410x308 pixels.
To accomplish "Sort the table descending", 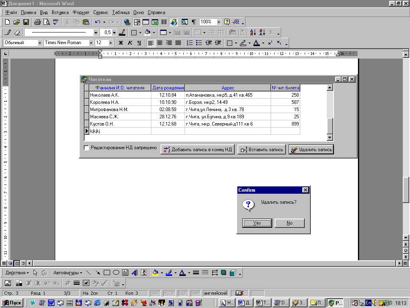I will (262, 32).
